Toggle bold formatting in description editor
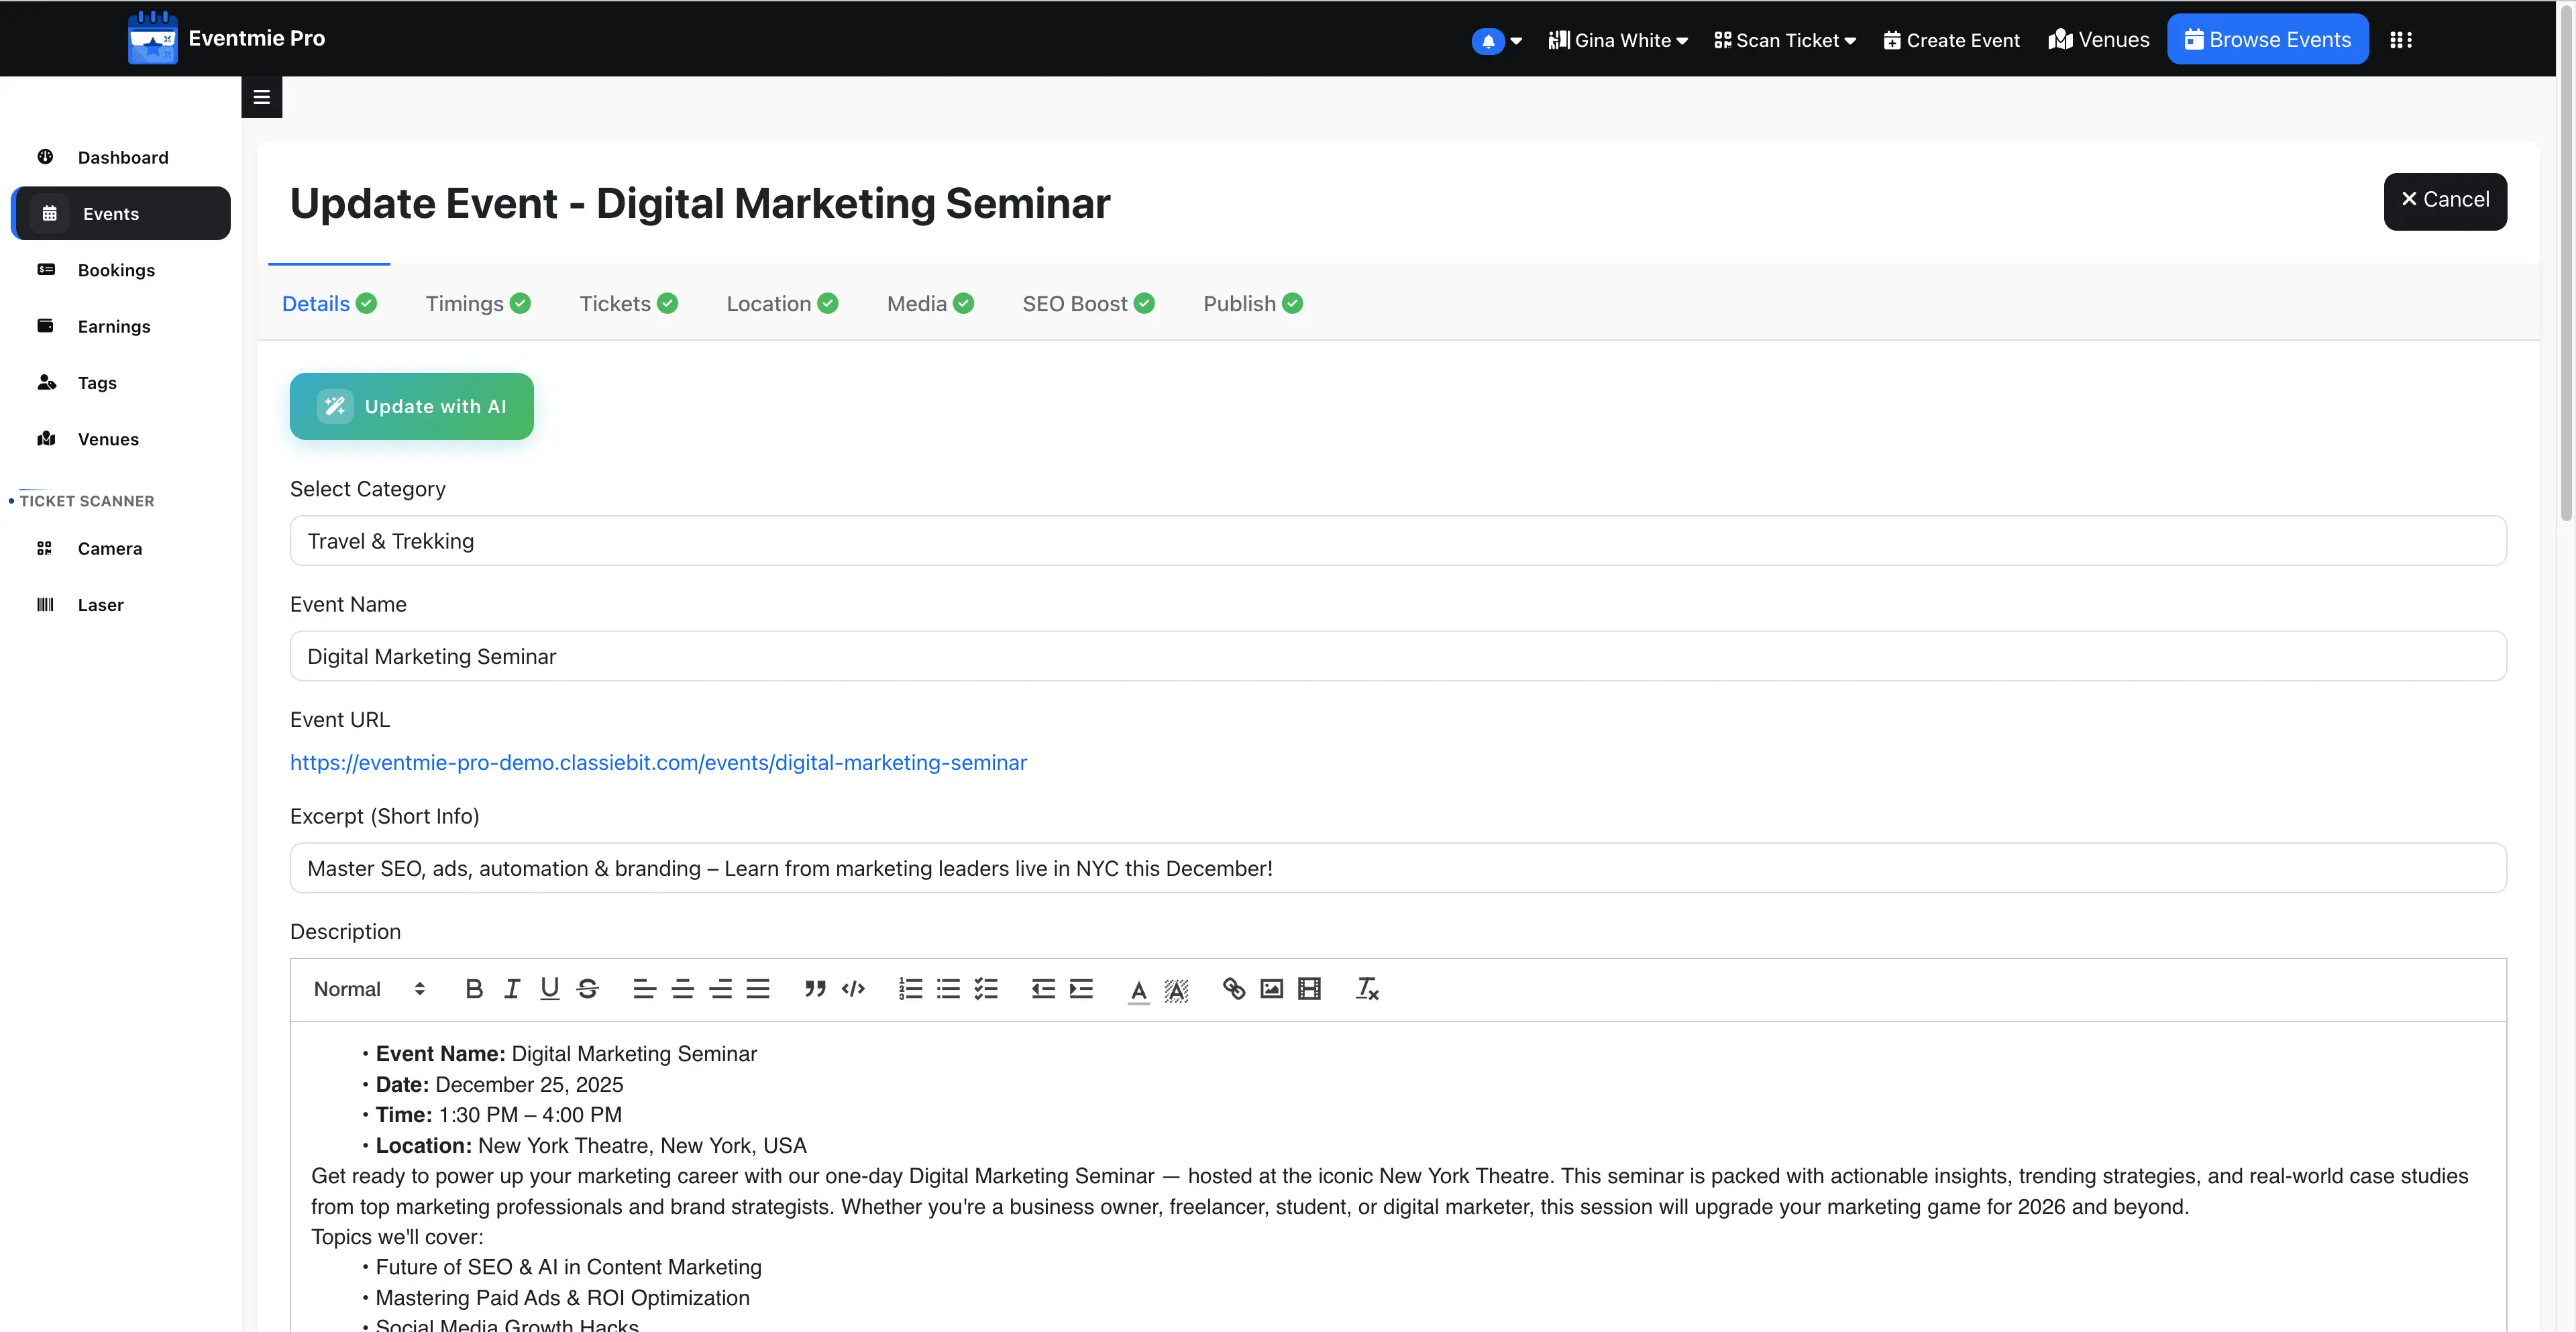The image size is (2576, 1332). pyautogui.click(x=474, y=989)
